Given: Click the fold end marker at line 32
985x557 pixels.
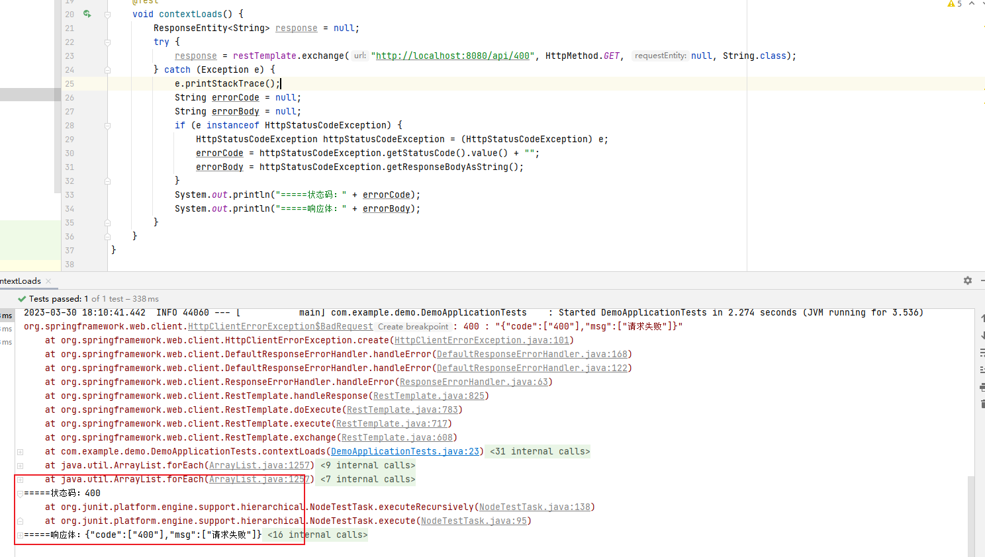Looking at the screenshot, I should pyautogui.click(x=107, y=181).
